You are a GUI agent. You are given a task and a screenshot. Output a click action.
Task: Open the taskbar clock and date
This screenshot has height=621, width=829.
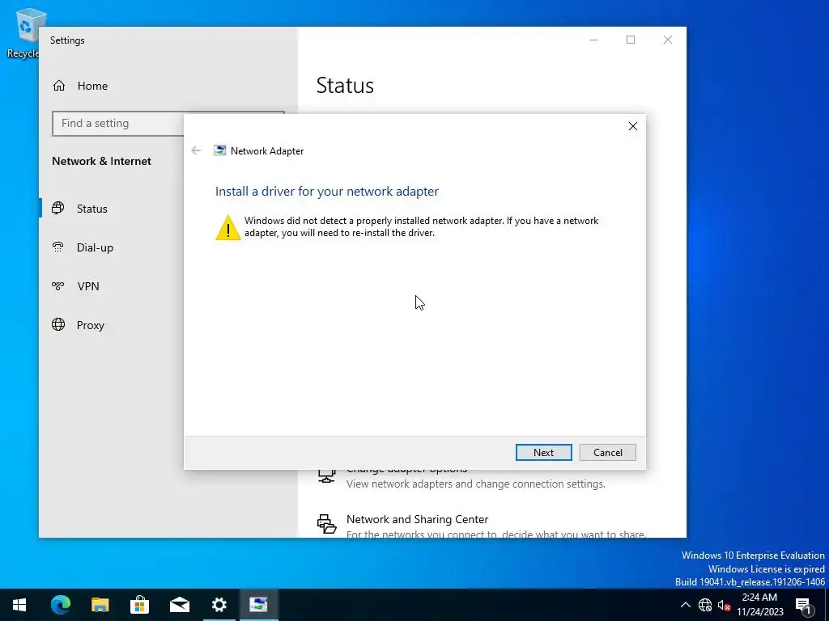pyautogui.click(x=759, y=605)
